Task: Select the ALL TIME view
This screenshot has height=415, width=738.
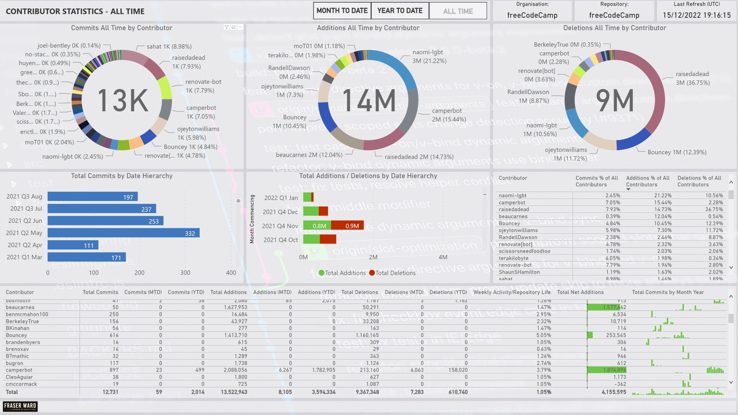Action: (458, 11)
